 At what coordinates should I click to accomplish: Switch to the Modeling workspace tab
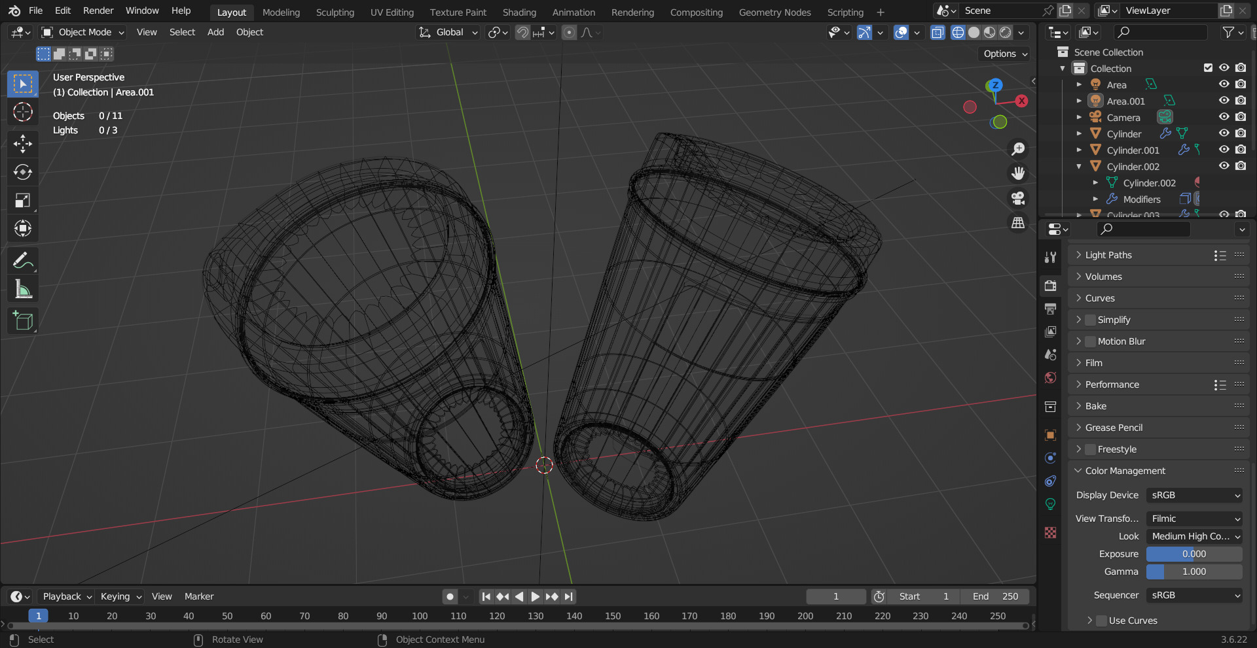point(281,12)
